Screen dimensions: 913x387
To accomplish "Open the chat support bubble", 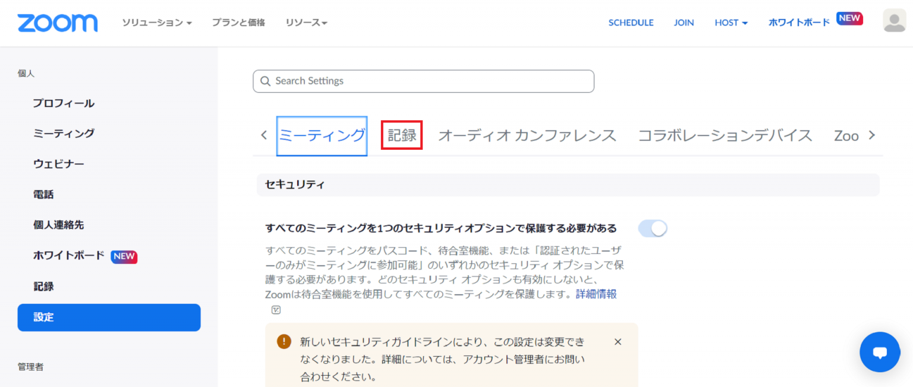I will [x=880, y=352].
